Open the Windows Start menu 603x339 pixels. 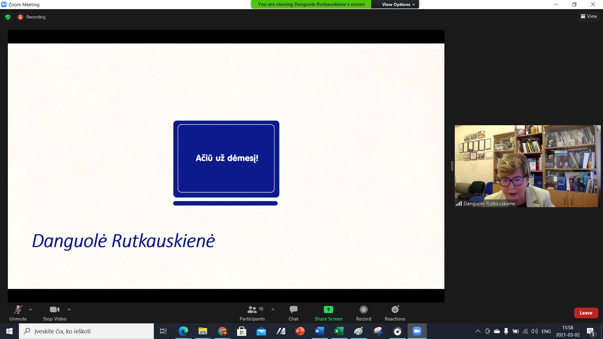click(x=9, y=331)
